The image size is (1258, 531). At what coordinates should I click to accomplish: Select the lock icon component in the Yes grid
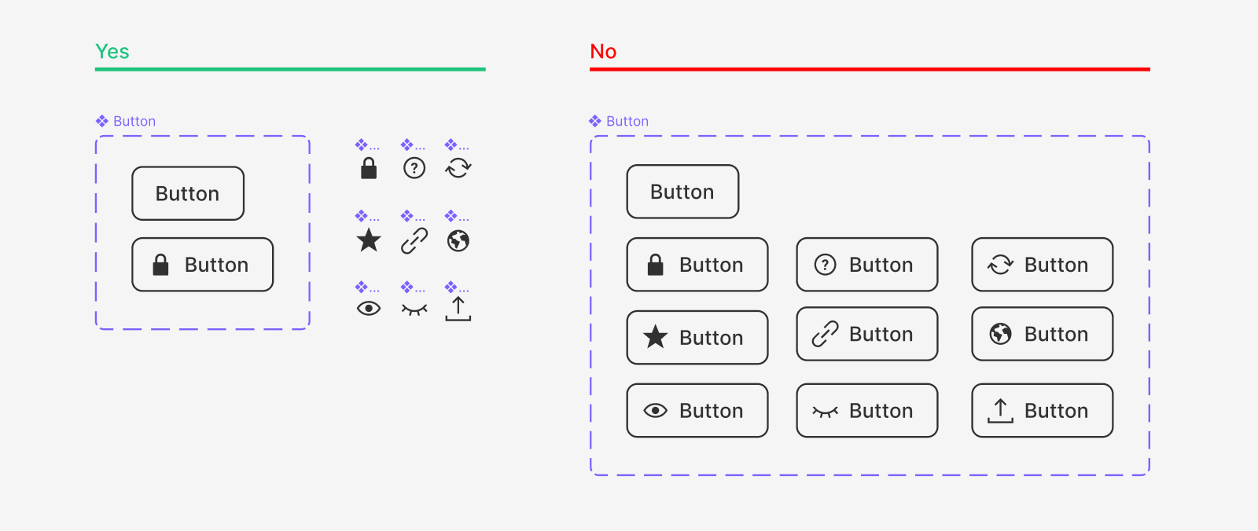[x=367, y=167]
